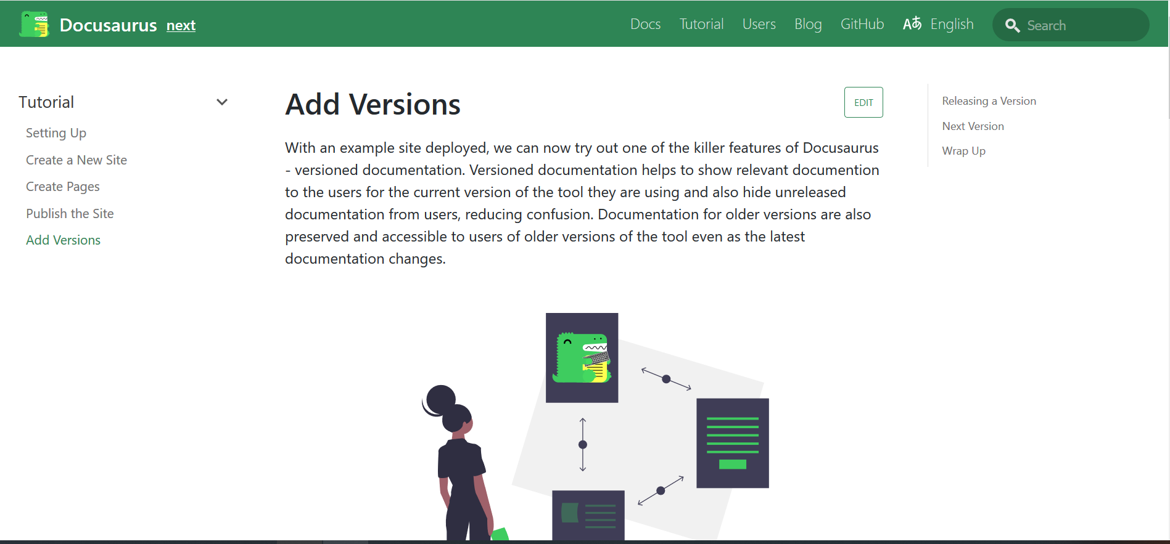Open the Users nav item
The width and height of the screenshot is (1170, 544).
[759, 24]
